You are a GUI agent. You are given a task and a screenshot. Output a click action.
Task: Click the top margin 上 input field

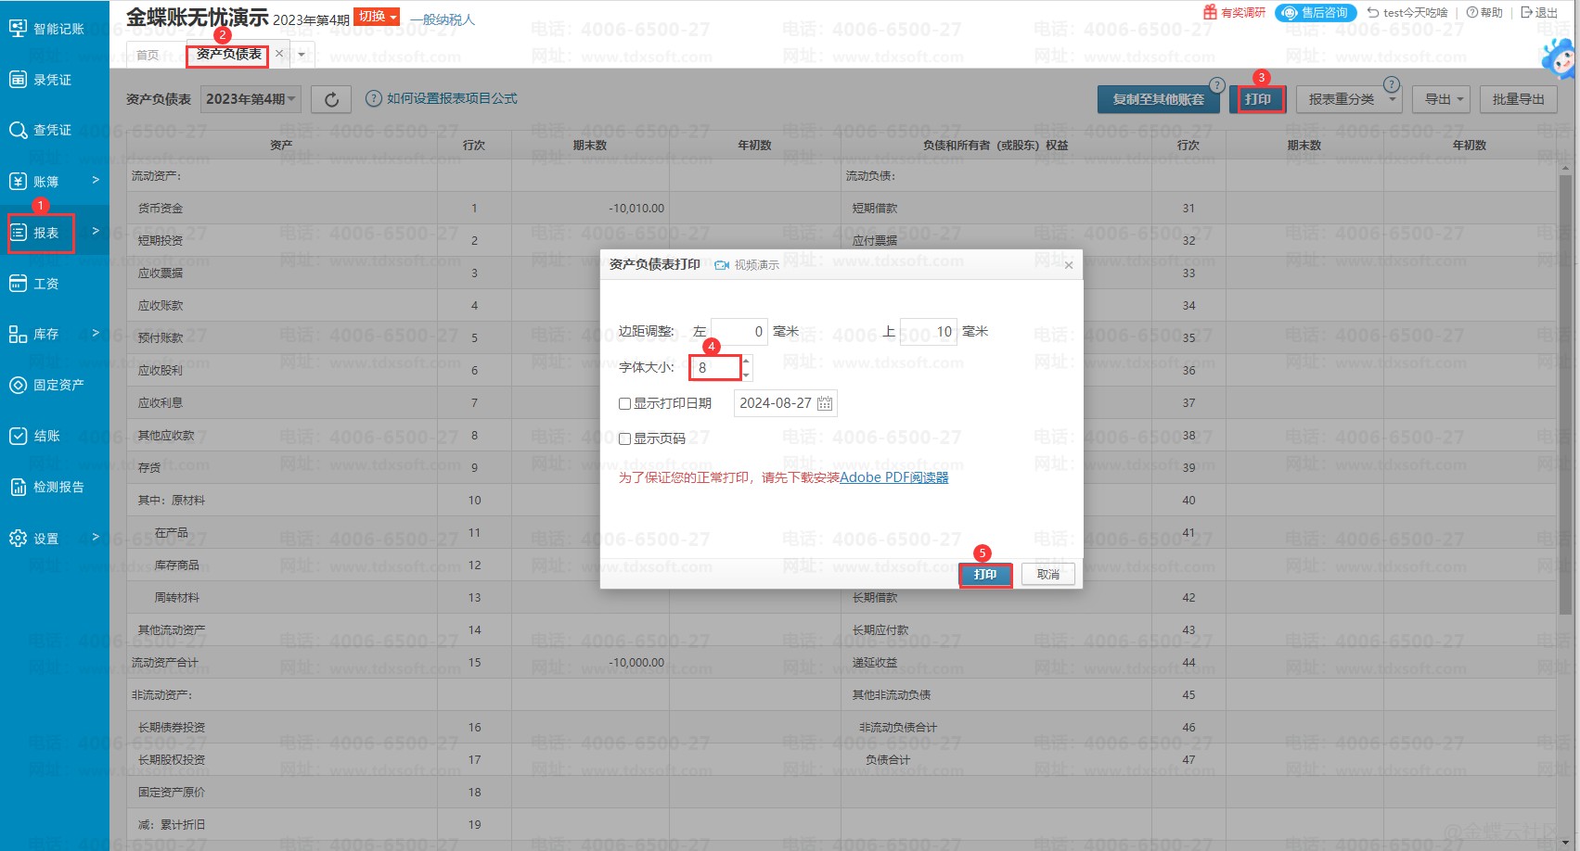pyautogui.click(x=928, y=332)
